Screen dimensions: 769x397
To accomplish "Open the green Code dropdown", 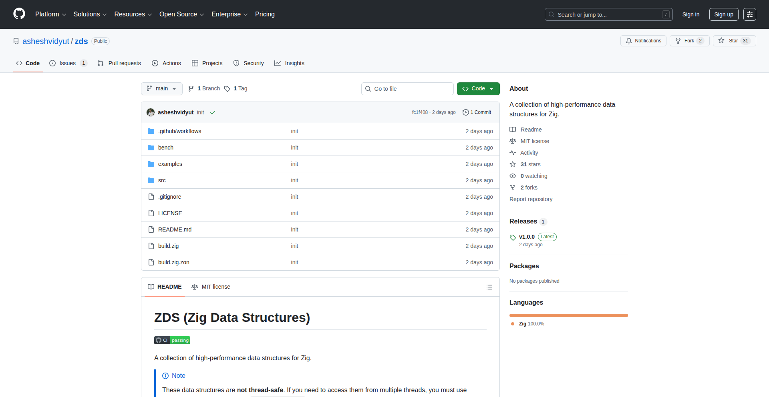I will click(x=478, y=88).
